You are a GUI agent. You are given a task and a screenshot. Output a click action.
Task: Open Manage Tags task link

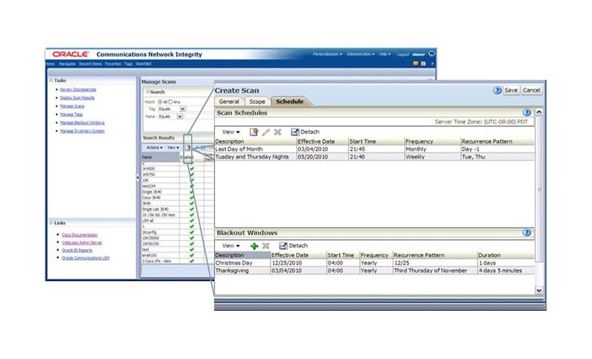click(x=71, y=114)
